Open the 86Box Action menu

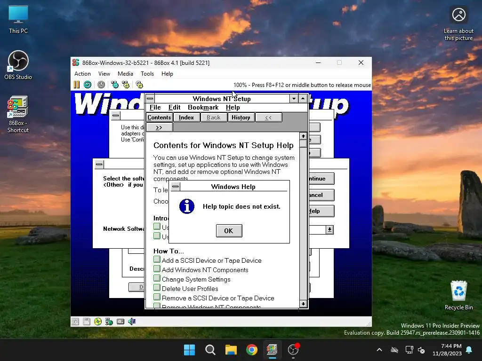pyautogui.click(x=82, y=74)
